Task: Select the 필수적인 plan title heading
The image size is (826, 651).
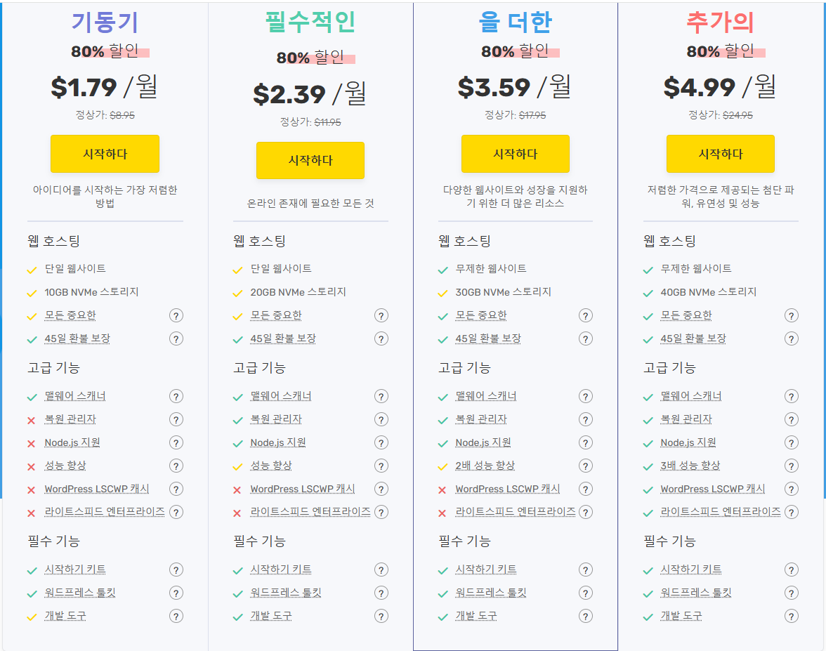Action: 310,22
